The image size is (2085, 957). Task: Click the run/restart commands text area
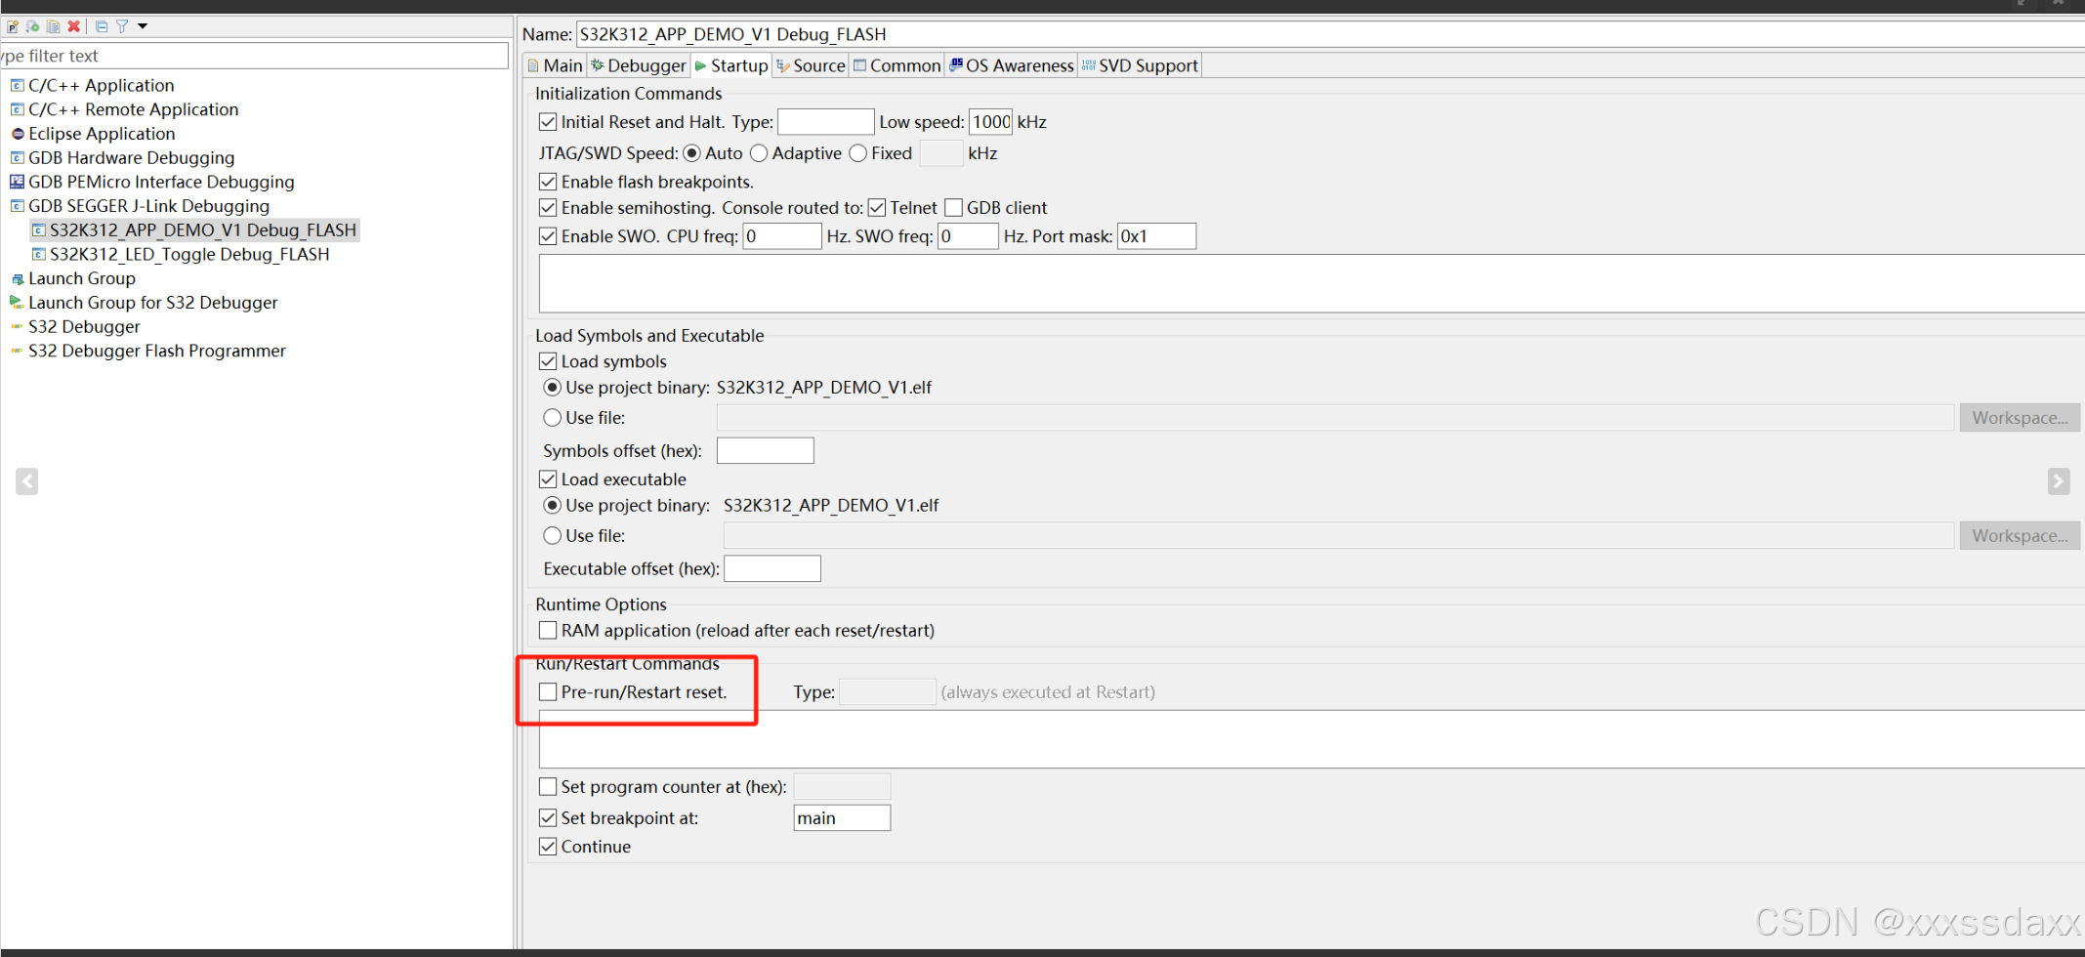pos(1312,739)
